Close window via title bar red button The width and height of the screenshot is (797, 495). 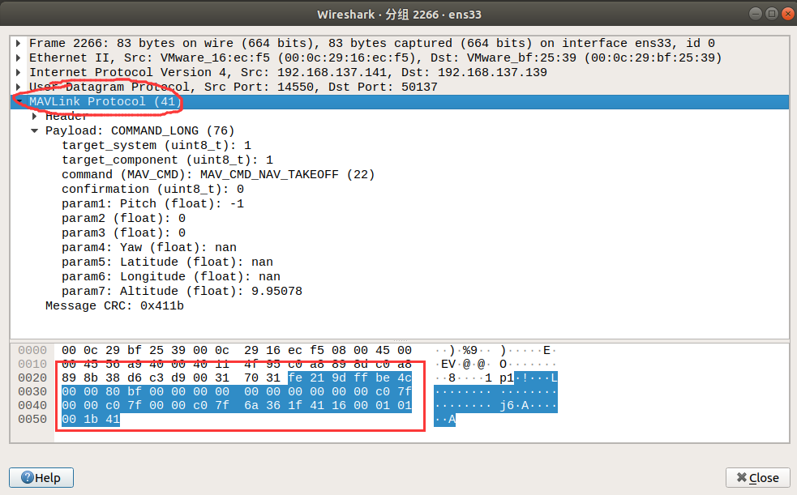click(x=788, y=14)
